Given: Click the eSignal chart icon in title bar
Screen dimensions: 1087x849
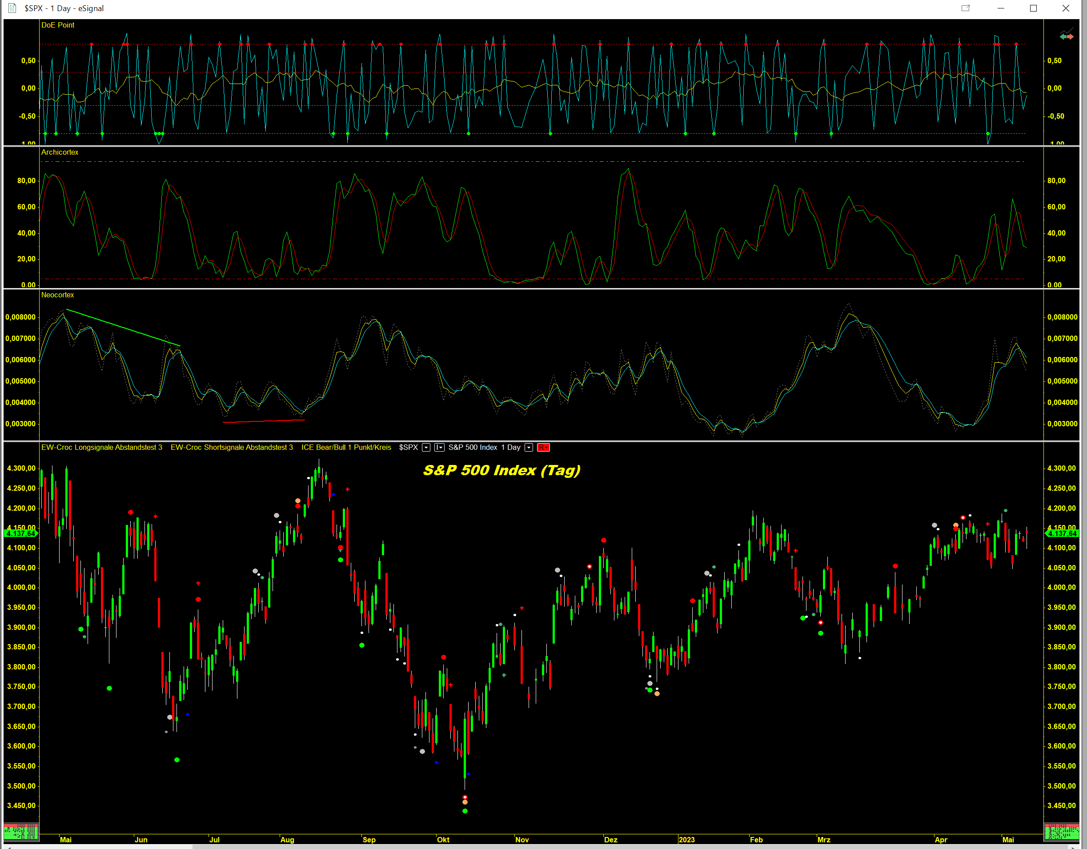Looking at the screenshot, I should [x=12, y=8].
